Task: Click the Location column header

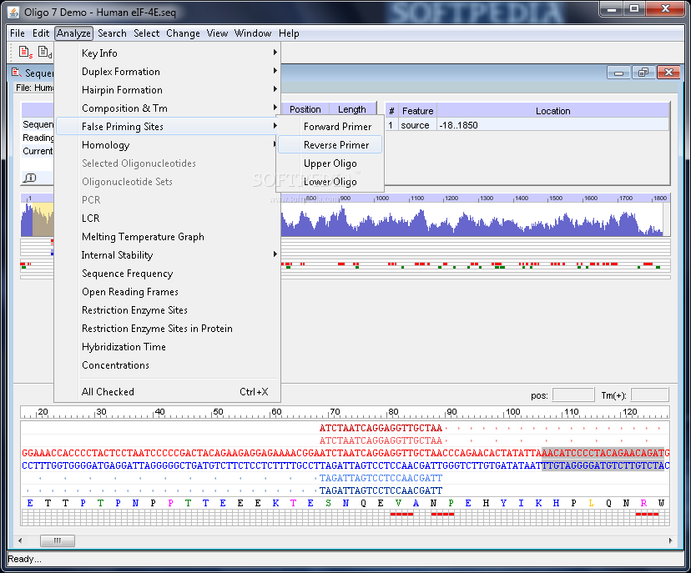Action: pyautogui.click(x=552, y=110)
